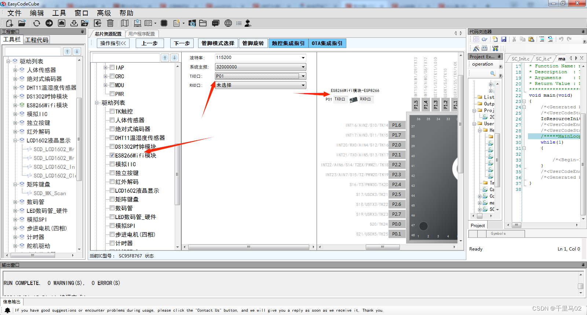The image size is (587, 315).
Task: Click the new file sparkle icon in code browser
Action: point(495,39)
